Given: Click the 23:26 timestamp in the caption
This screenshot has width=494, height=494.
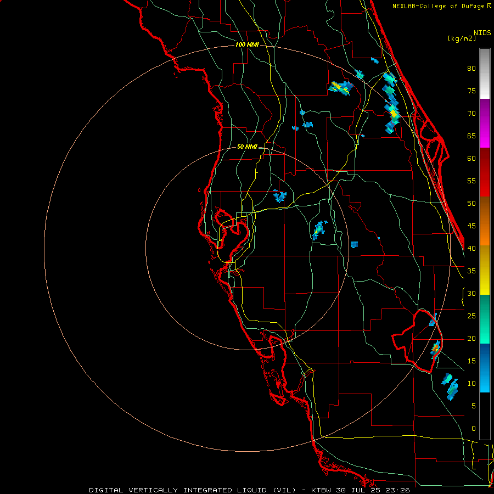Looking at the screenshot, I should point(397,490).
